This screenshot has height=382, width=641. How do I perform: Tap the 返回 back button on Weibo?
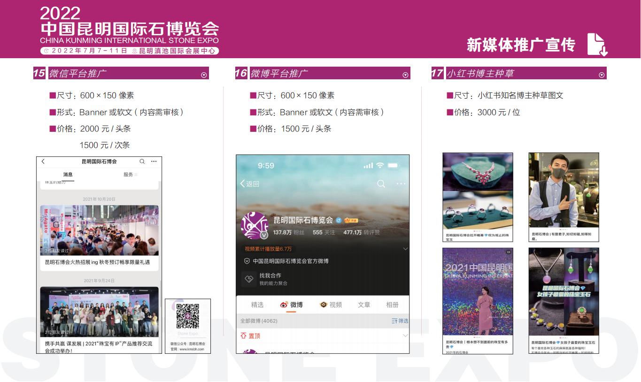249,183
